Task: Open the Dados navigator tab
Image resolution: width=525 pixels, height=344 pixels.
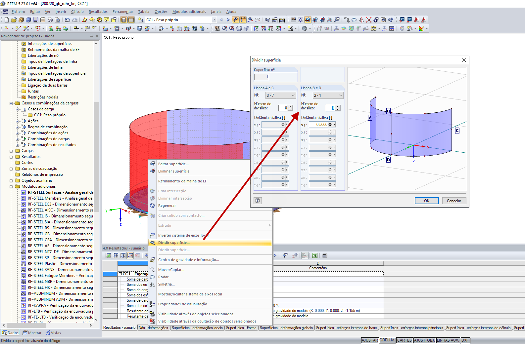Action: (x=10, y=333)
